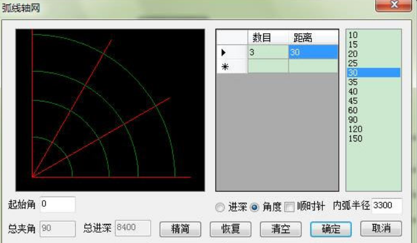417x243 pixels.
Task: Confirm with the 确定 button
Action: (331, 229)
